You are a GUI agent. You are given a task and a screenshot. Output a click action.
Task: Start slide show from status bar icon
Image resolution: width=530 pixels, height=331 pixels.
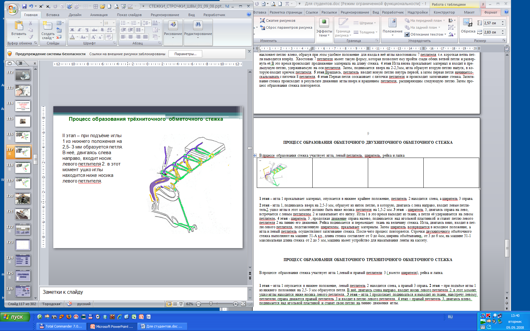click(181, 304)
